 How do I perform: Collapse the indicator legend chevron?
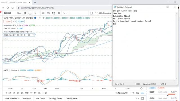click(x=6, y=38)
